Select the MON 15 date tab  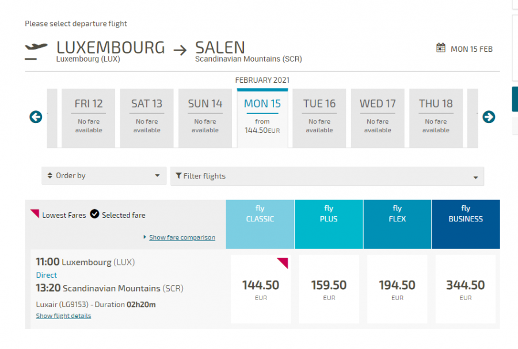(x=262, y=118)
